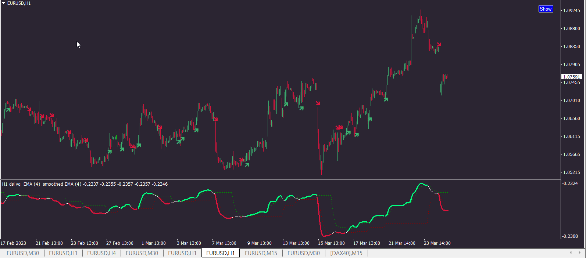Click the active EURUSD,H1 tab

(221, 253)
